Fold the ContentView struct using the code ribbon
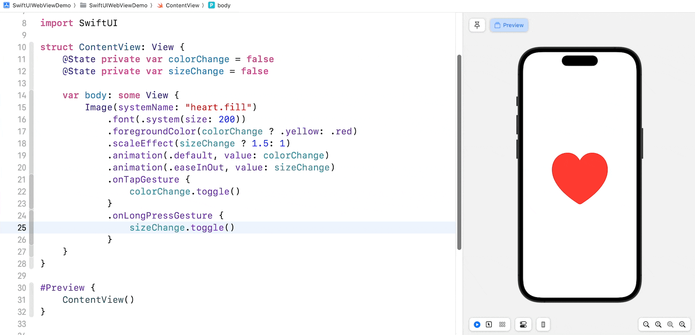 31,47
